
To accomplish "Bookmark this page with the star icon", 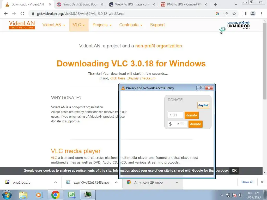I will (234, 14).
